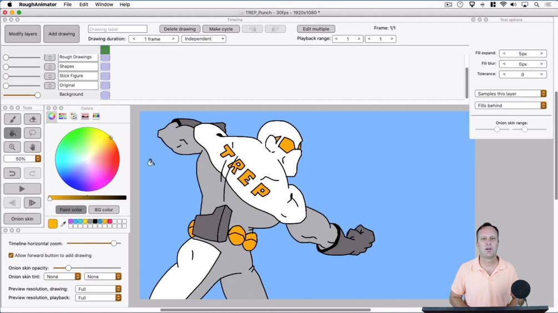Select the Shapes layer purple timeline cell
The height and width of the screenshot is (313, 558).
(x=105, y=66)
